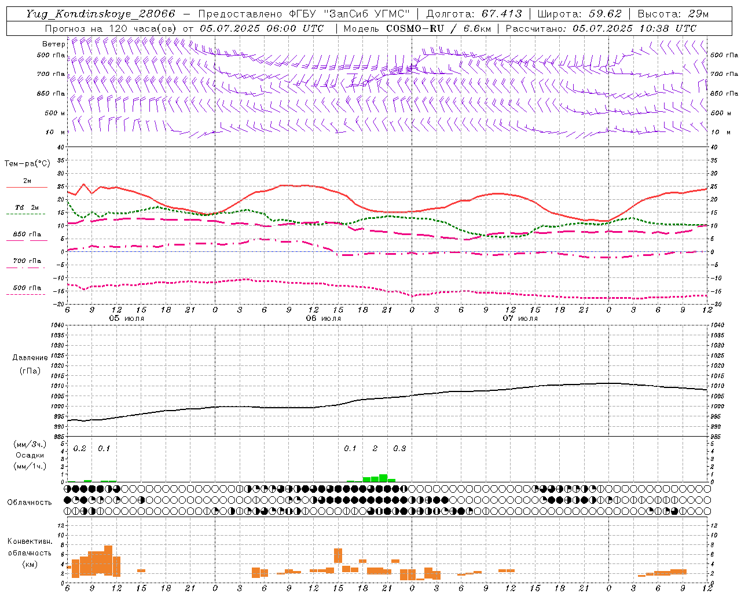The image size is (741, 593).
Task: Click the Давление pressure section label
Action: tap(30, 358)
